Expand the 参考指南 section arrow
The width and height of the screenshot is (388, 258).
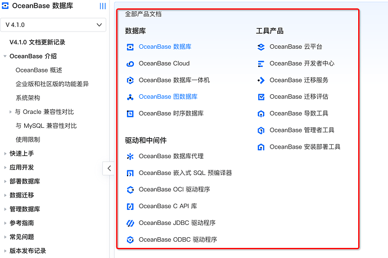(5, 223)
